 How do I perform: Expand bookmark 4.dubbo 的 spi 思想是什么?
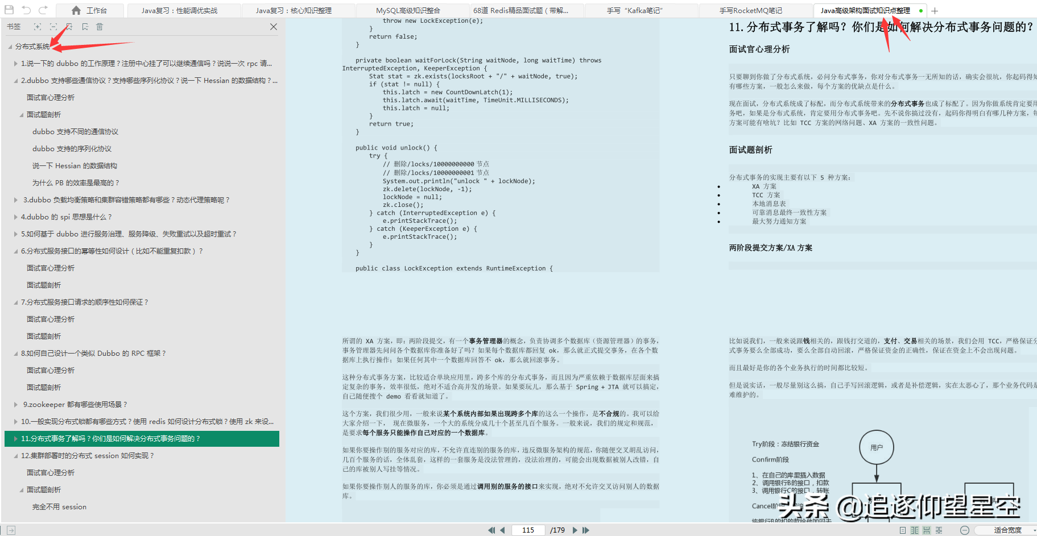point(16,217)
